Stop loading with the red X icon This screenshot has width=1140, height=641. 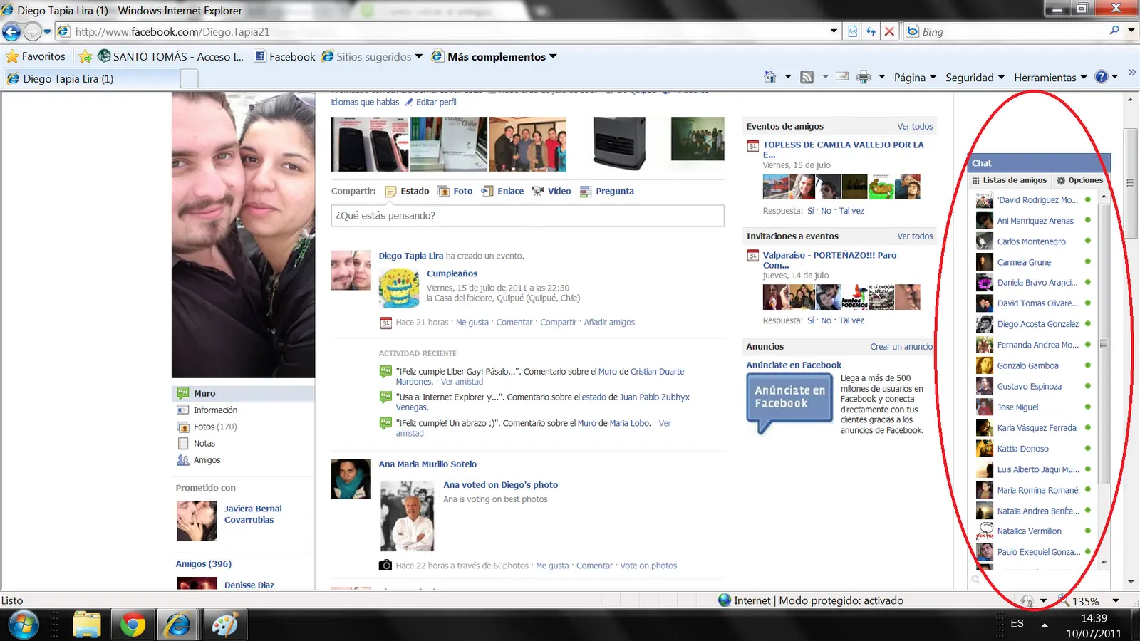click(889, 31)
